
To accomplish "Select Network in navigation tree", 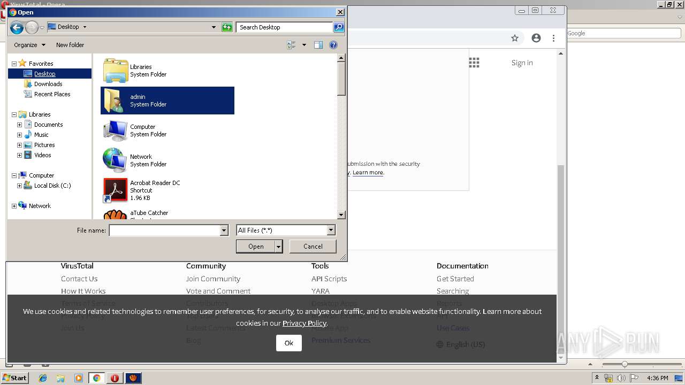I will point(40,206).
